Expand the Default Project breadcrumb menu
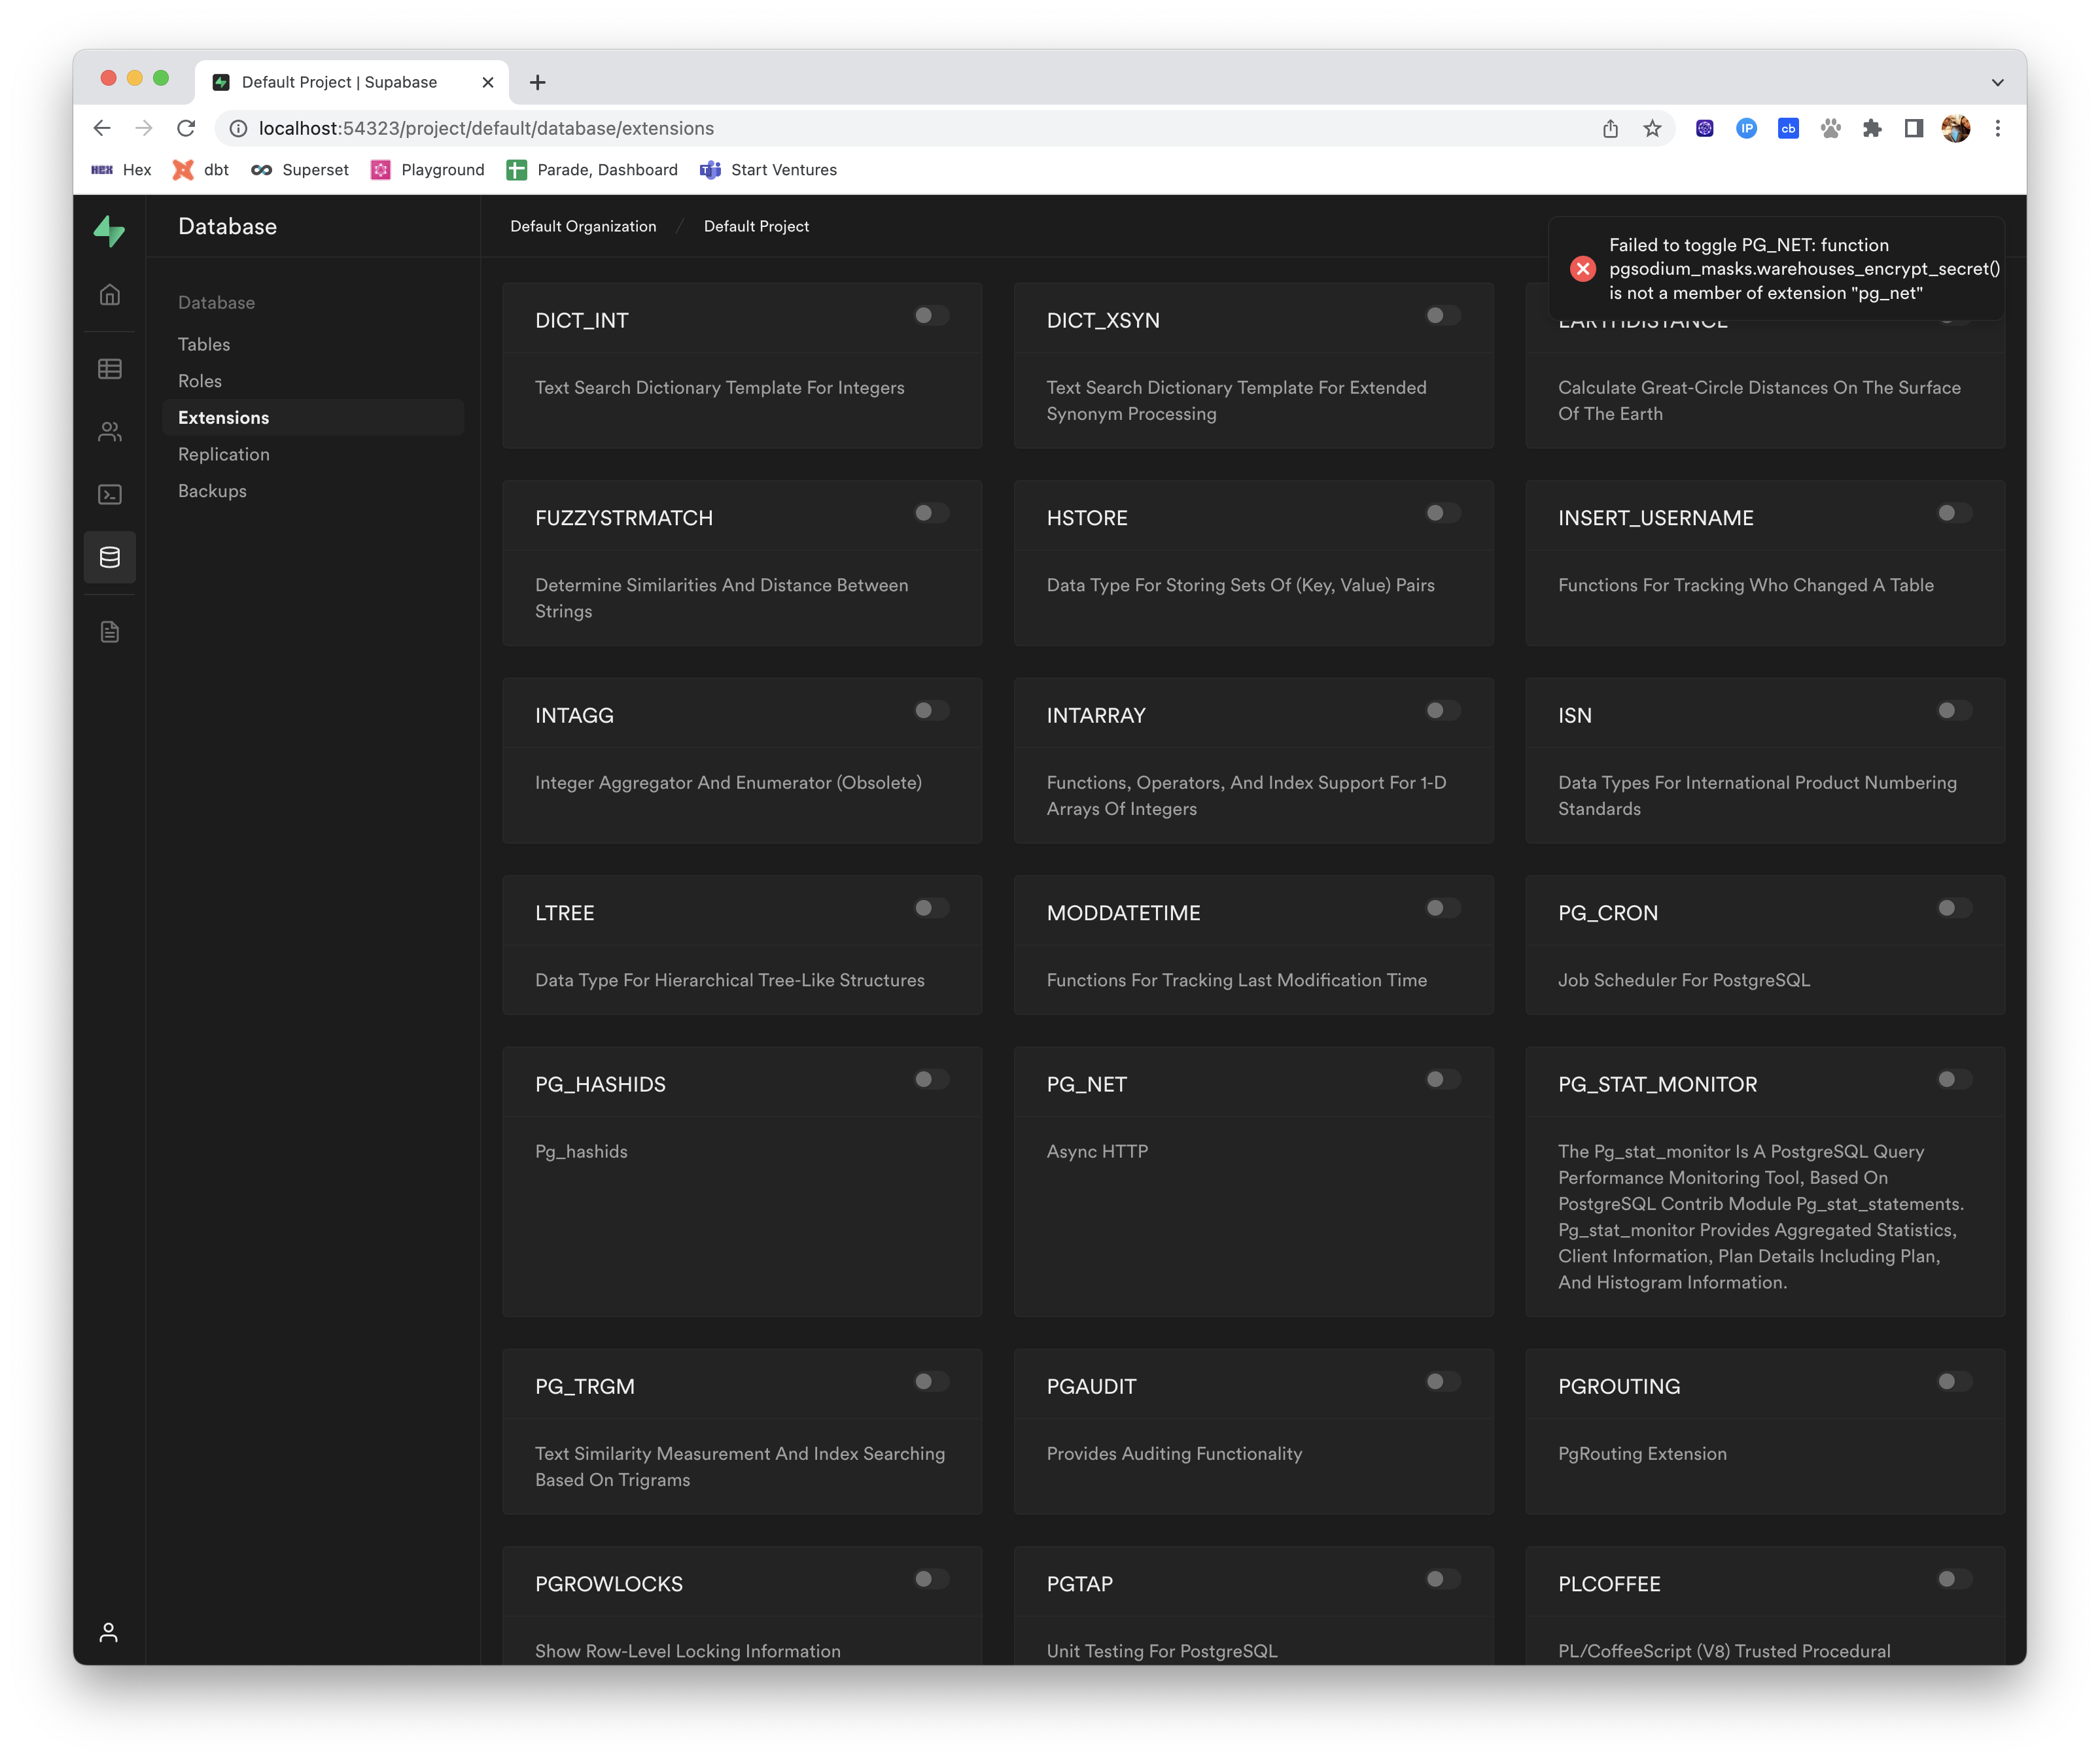 756,226
